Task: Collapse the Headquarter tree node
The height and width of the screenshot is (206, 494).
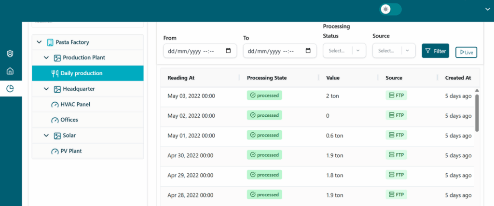Action: pos(46,89)
